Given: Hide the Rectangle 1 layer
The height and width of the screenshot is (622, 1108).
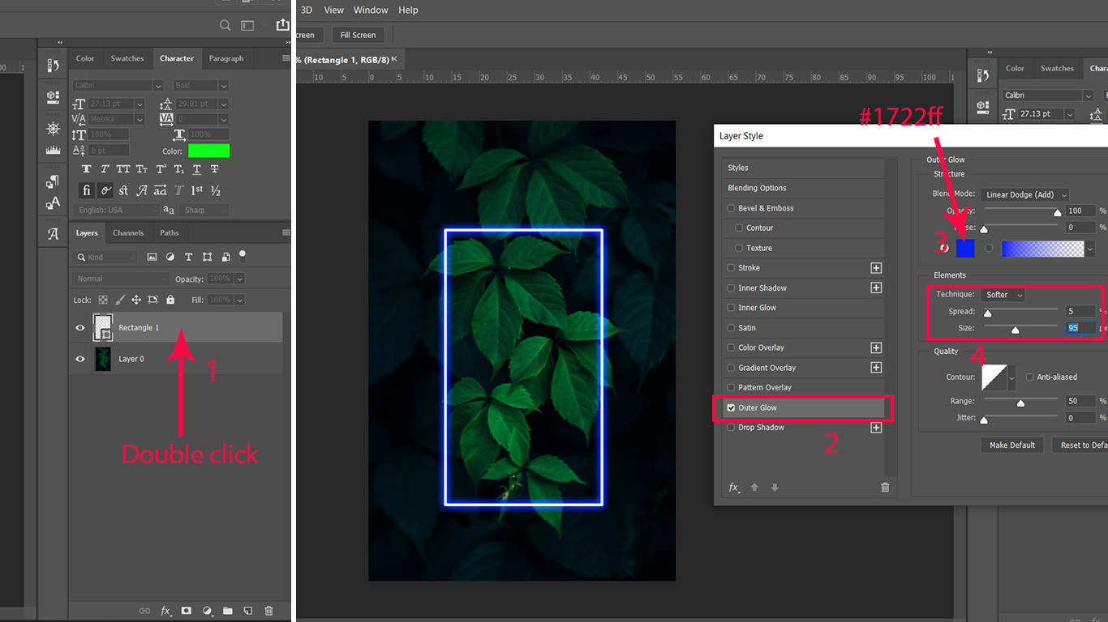Looking at the screenshot, I should tap(80, 328).
